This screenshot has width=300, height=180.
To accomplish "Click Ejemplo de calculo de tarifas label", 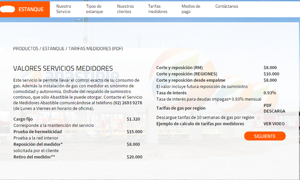I will pyautogui.click(x=200, y=124).
